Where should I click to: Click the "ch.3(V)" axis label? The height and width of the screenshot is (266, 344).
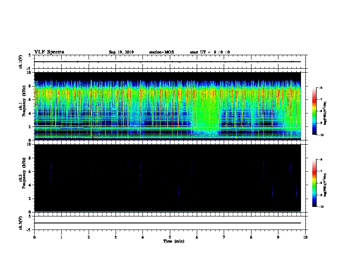(x=21, y=223)
